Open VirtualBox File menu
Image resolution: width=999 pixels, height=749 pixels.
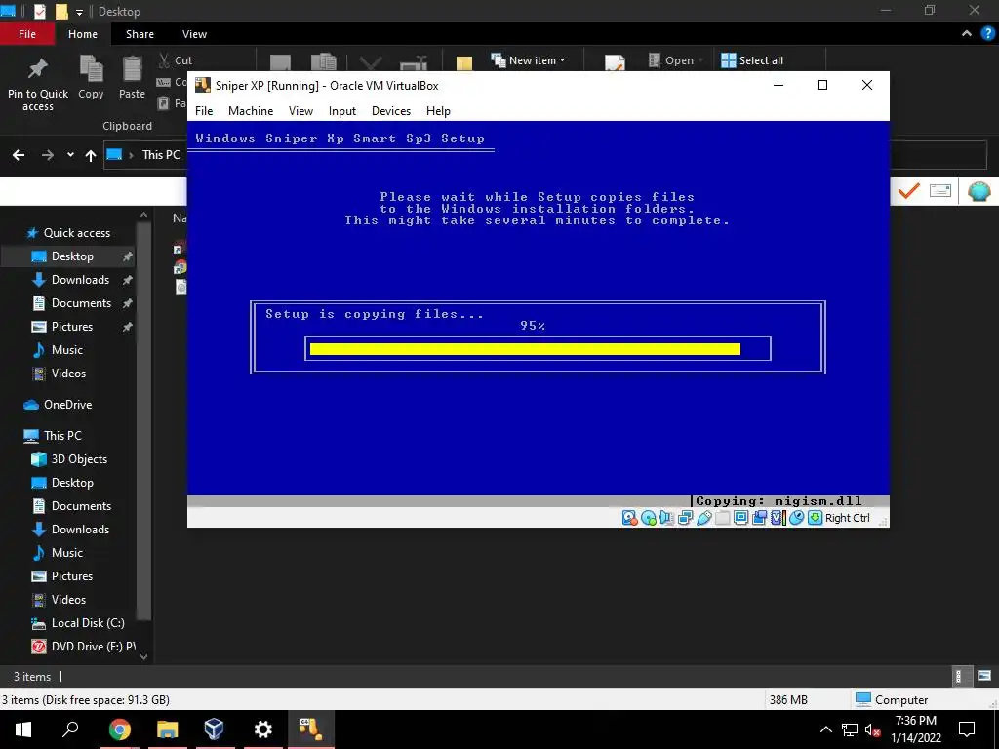(x=204, y=111)
